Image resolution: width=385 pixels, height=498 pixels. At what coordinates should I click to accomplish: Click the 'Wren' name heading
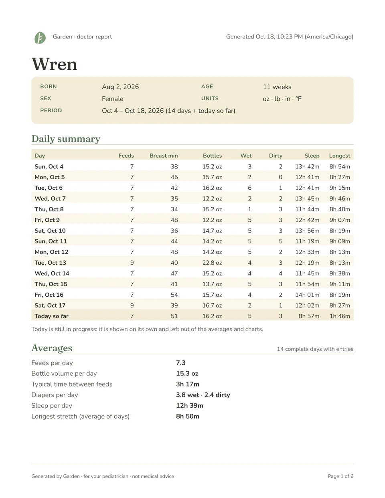(x=55, y=64)
